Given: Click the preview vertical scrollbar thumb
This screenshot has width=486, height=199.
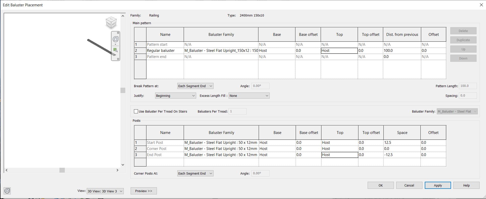Looking at the screenshot, I should (x=123, y=90).
